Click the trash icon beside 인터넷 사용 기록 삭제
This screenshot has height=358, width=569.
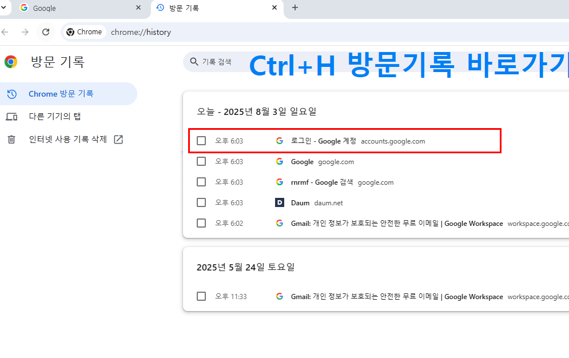pos(11,140)
